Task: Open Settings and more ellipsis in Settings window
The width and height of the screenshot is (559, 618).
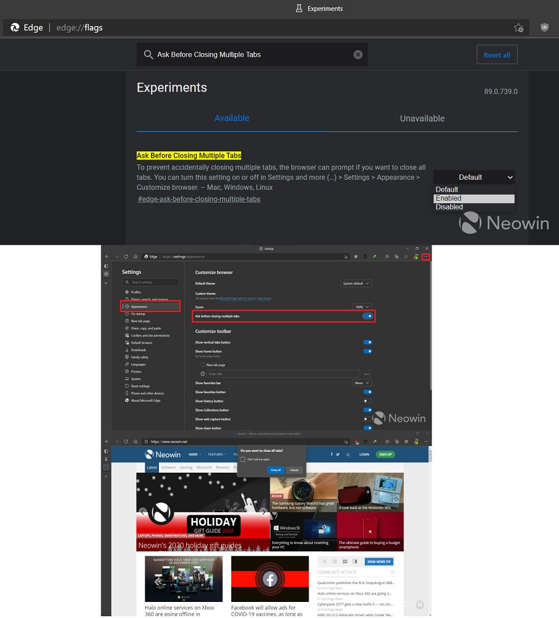Action: click(425, 256)
